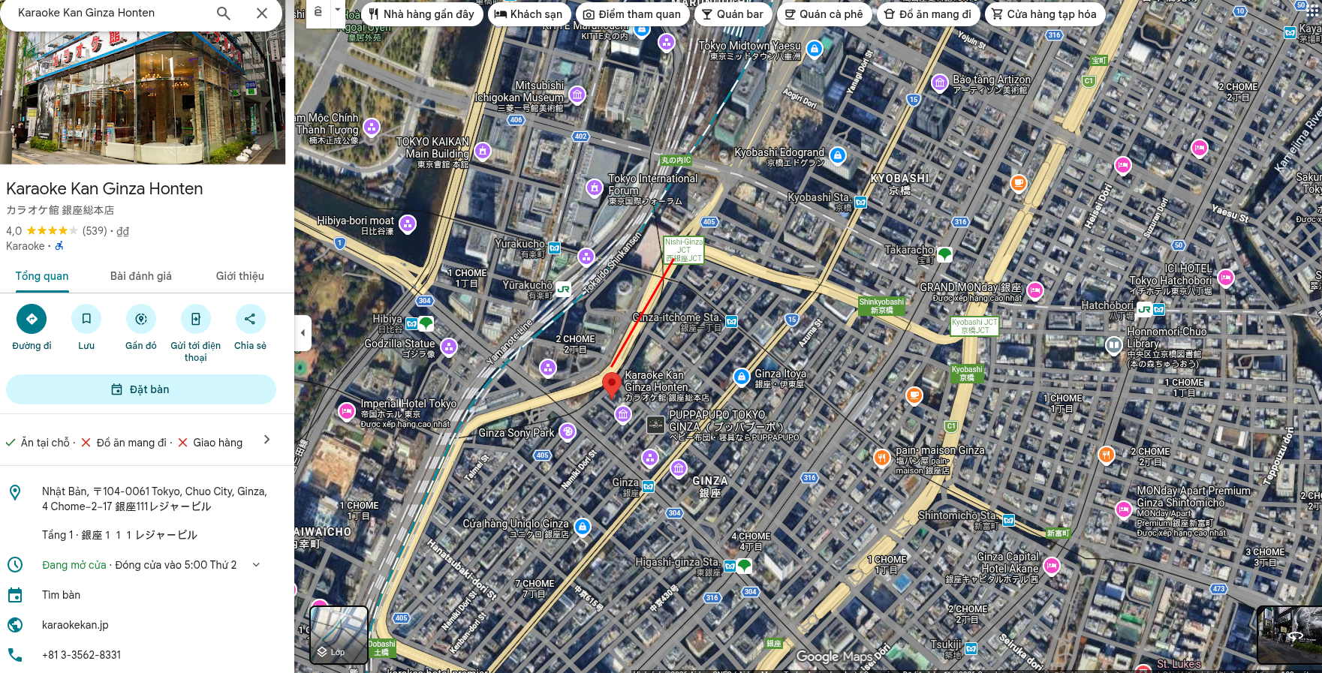Click the Hatchobori JR station icon
Screen dimensions: 1322x673
pyautogui.click(x=1145, y=309)
